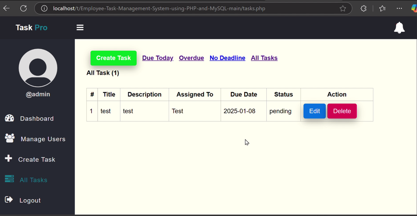This screenshot has height=216, width=417.
Task: Click the Task Pro logo text
Action: [31, 27]
